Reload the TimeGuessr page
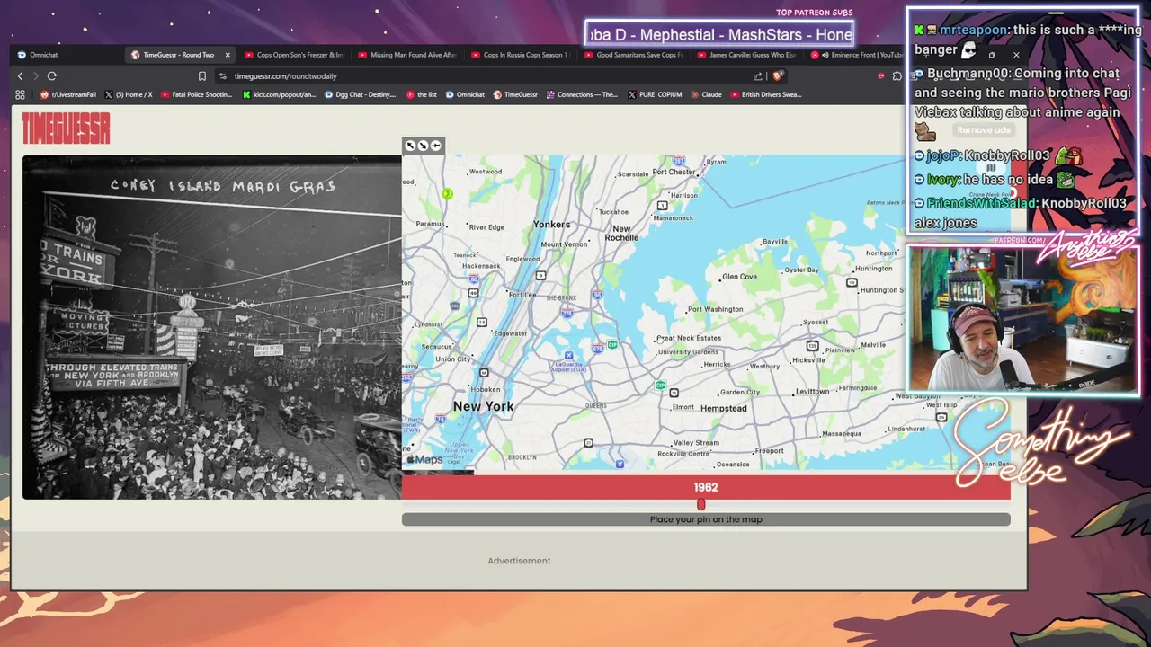This screenshot has height=647, width=1151. [52, 76]
